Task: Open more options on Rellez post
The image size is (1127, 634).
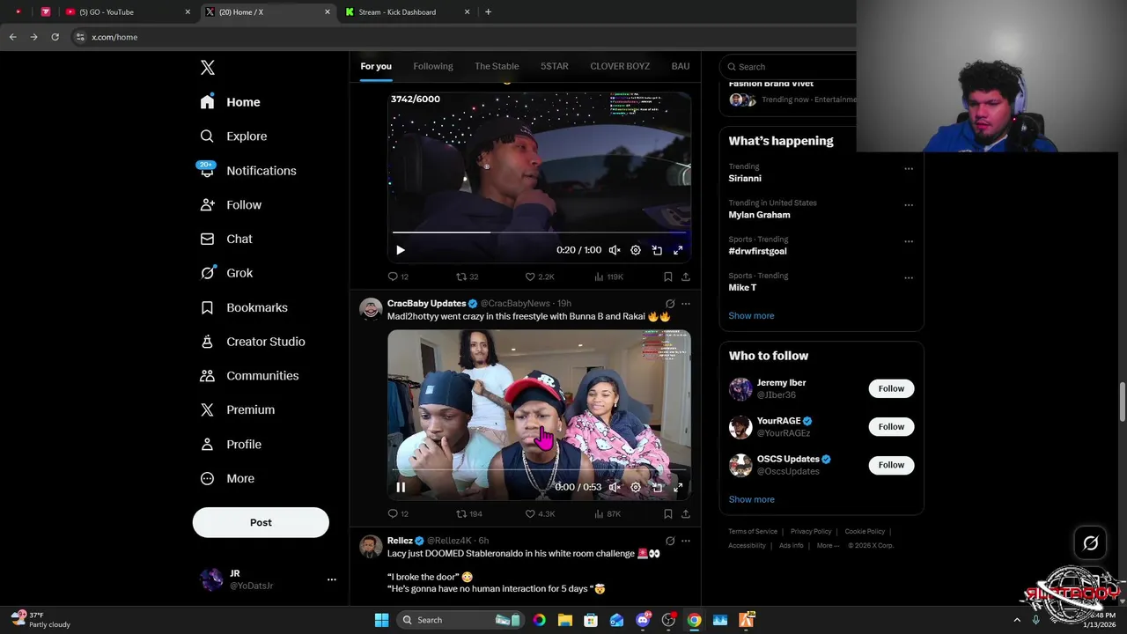Action: (686, 541)
